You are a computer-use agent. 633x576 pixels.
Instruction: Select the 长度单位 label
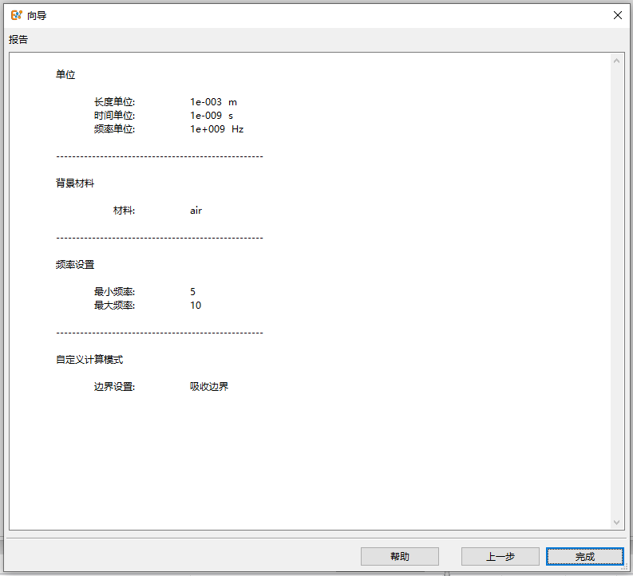coord(114,102)
